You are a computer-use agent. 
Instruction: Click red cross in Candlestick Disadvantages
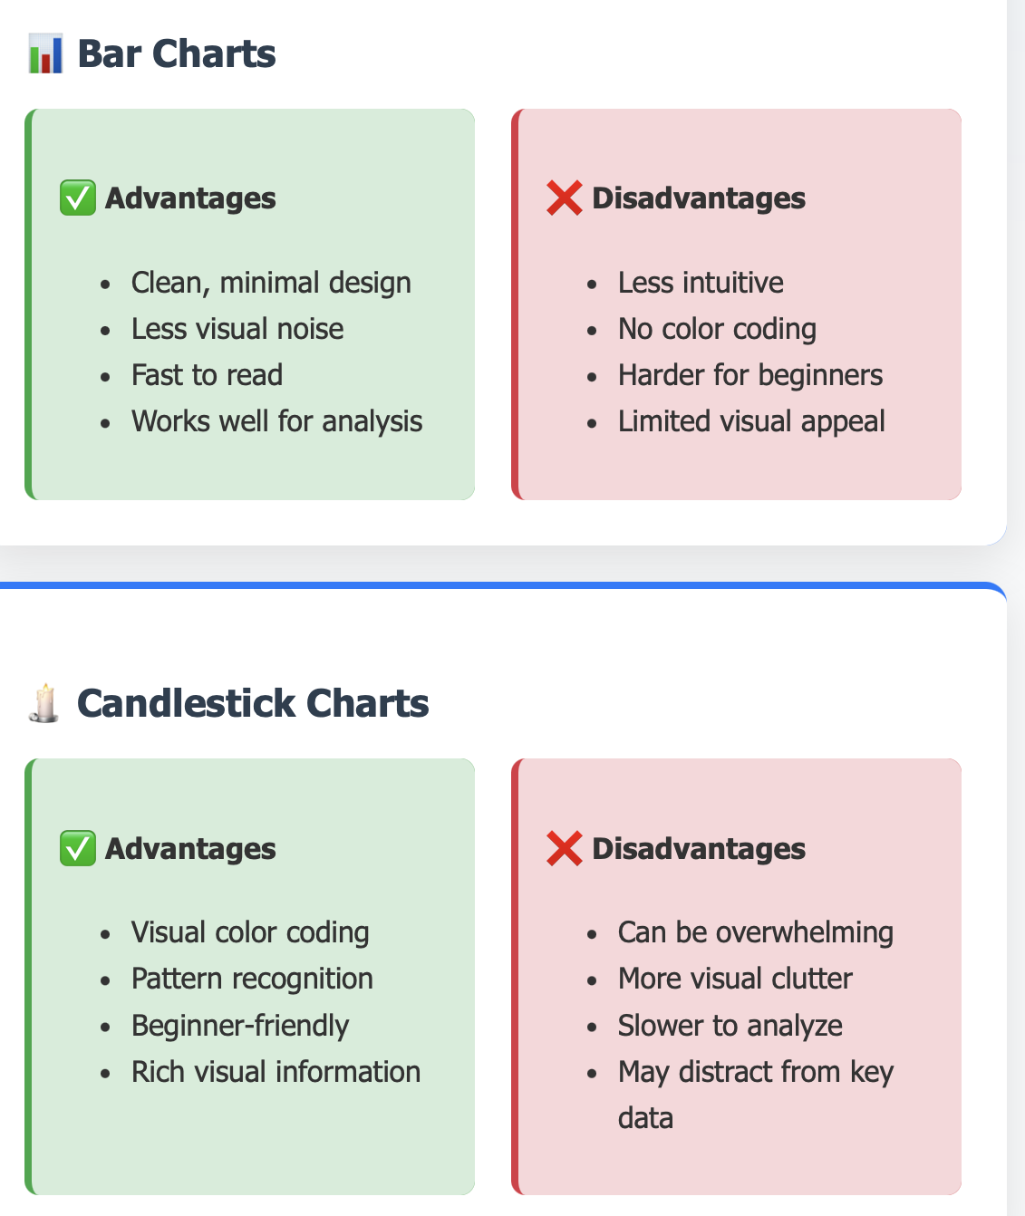click(x=564, y=848)
